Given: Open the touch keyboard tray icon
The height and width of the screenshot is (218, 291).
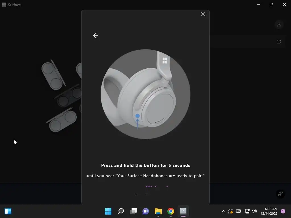Looking at the screenshot, I should point(238,211).
